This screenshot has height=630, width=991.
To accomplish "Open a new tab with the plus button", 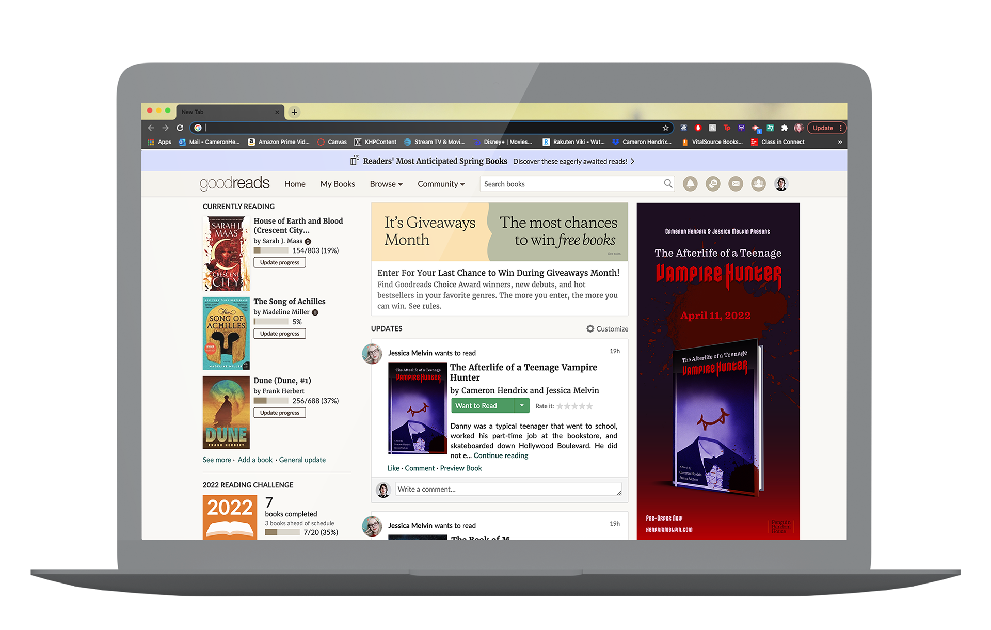I will coord(294,112).
